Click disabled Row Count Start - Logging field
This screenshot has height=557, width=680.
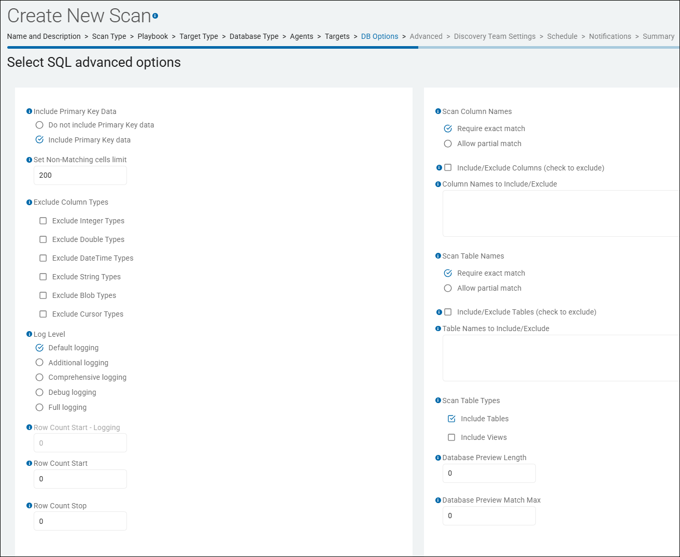(80, 443)
